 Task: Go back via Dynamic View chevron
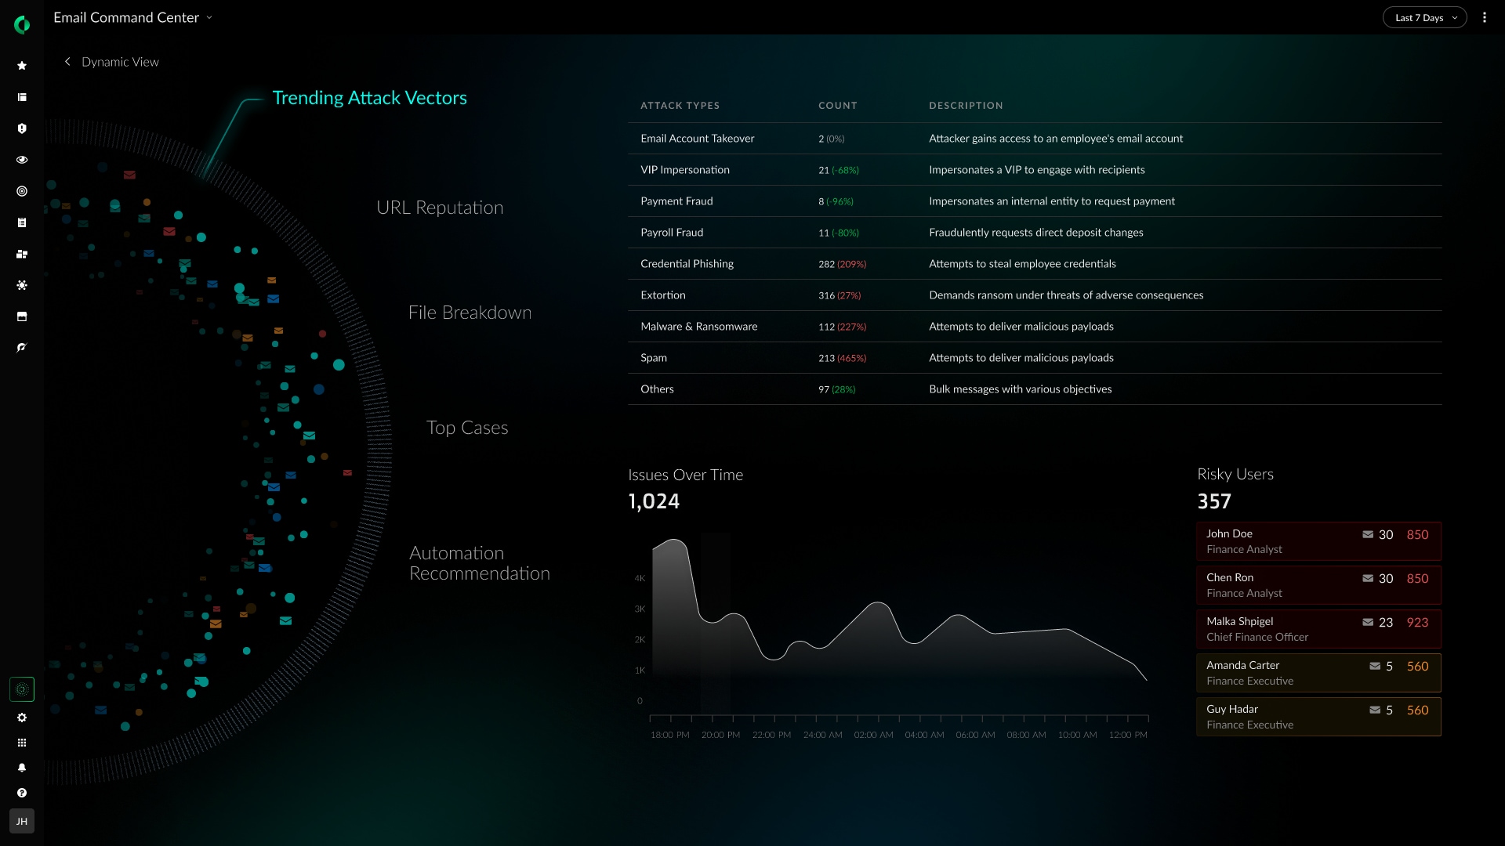click(x=67, y=61)
